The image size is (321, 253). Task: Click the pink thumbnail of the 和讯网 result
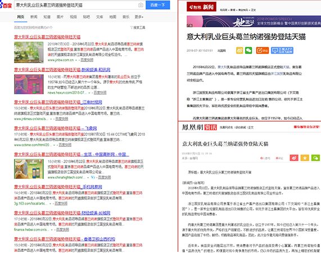(x=29, y=84)
